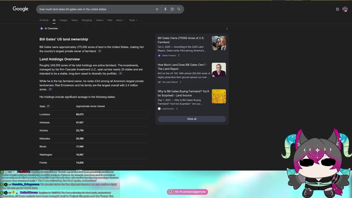Image resolution: width=352 pixels, height=198 pixels.
Task: Select the All results tab
Action: coord(54,20)
